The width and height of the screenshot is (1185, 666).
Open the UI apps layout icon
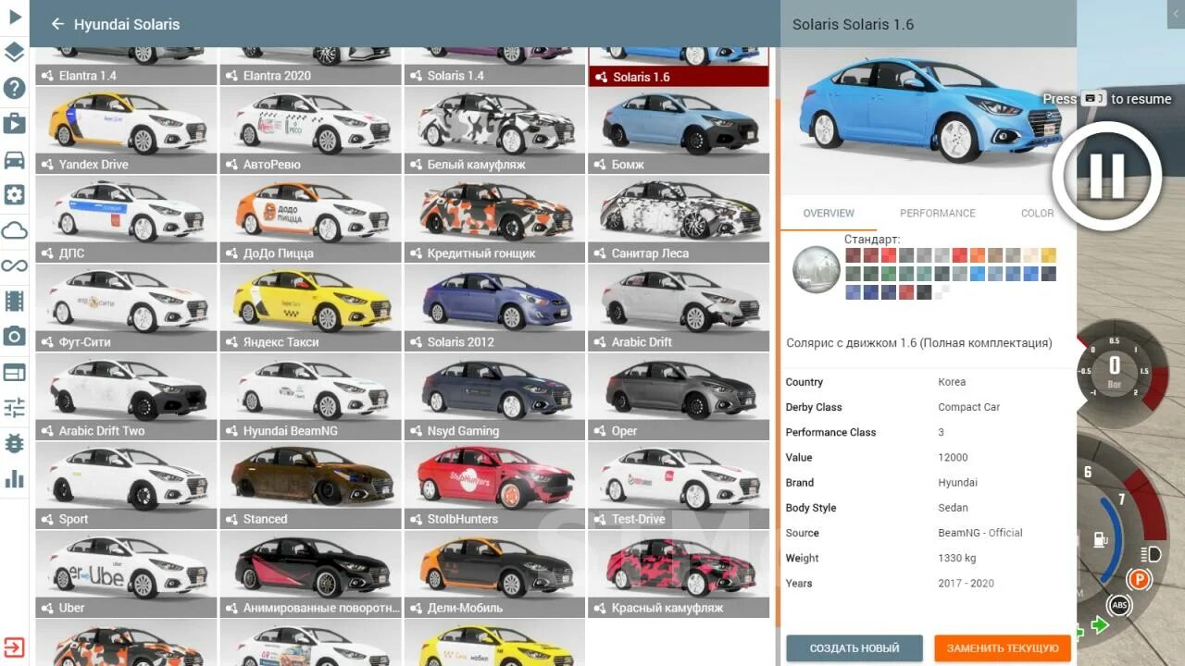tap(15, 372)
